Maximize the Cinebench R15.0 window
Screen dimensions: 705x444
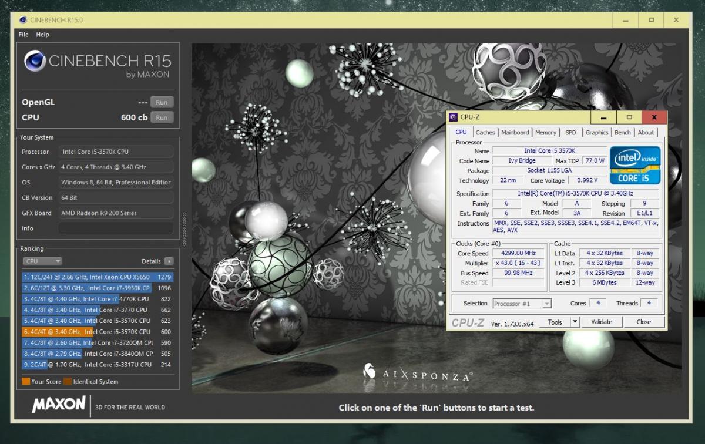point(651,19)
